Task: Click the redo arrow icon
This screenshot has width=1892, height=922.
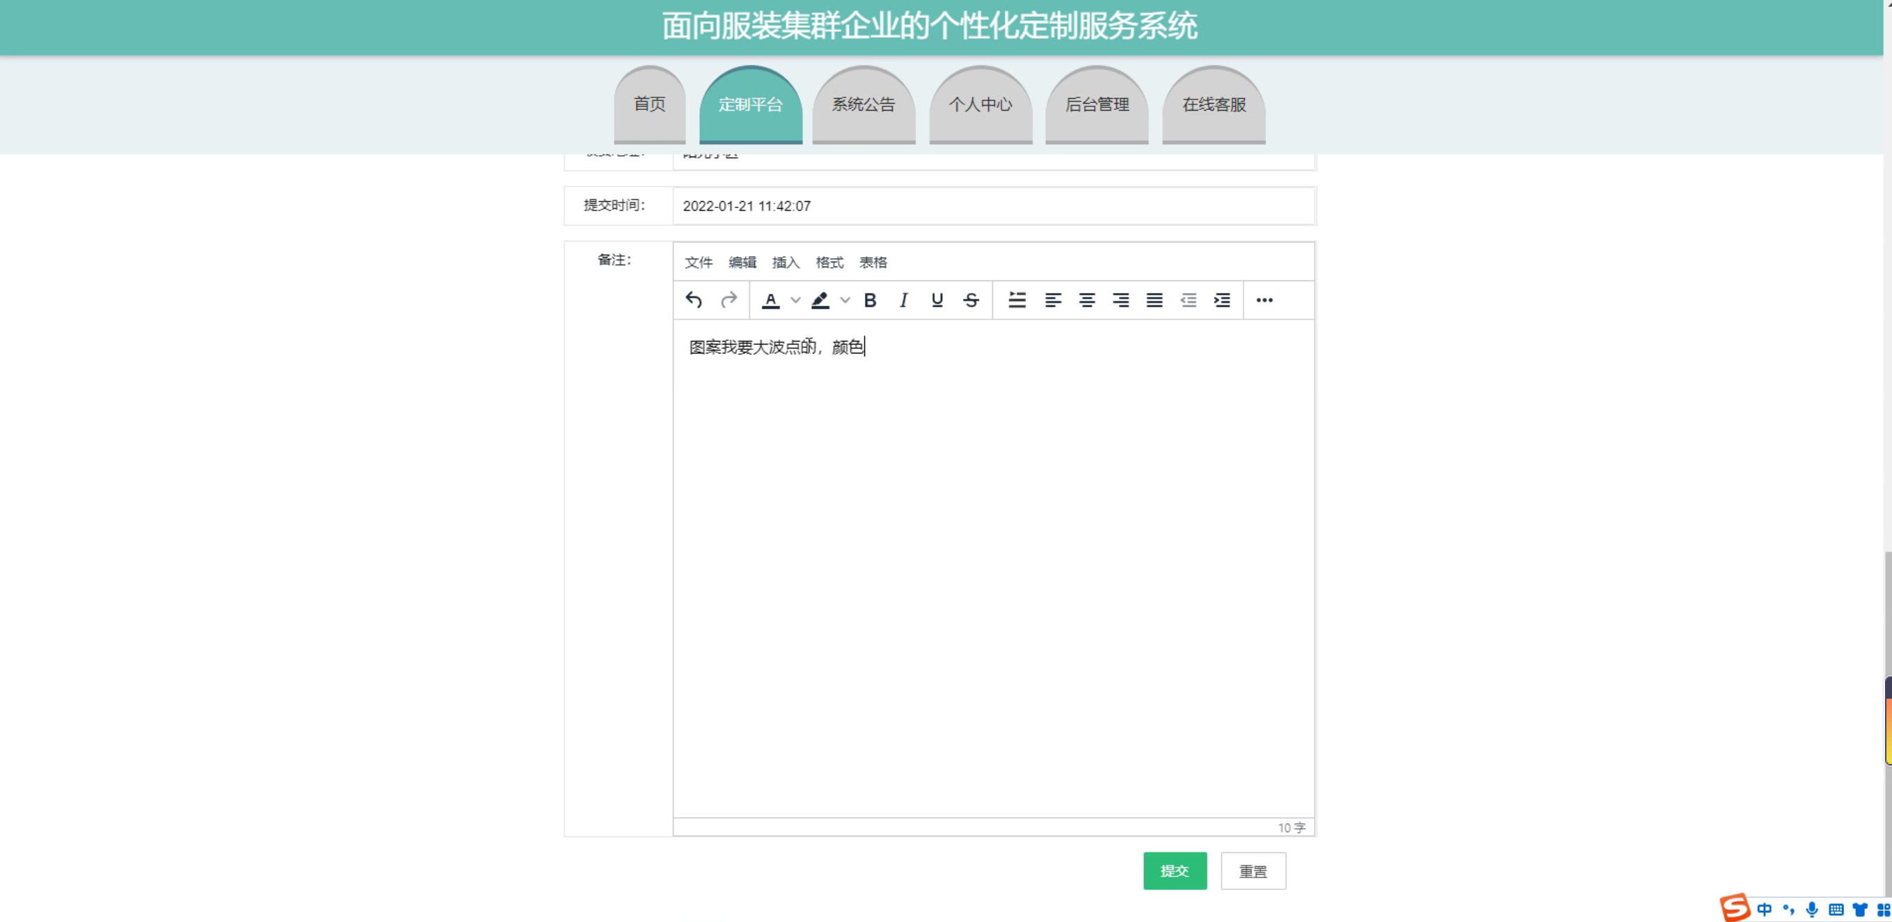Action: pos(728,300)
